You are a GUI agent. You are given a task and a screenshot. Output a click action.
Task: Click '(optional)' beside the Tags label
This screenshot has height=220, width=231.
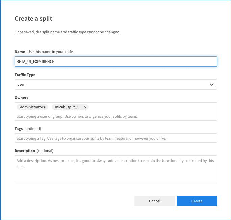(33, 129)
